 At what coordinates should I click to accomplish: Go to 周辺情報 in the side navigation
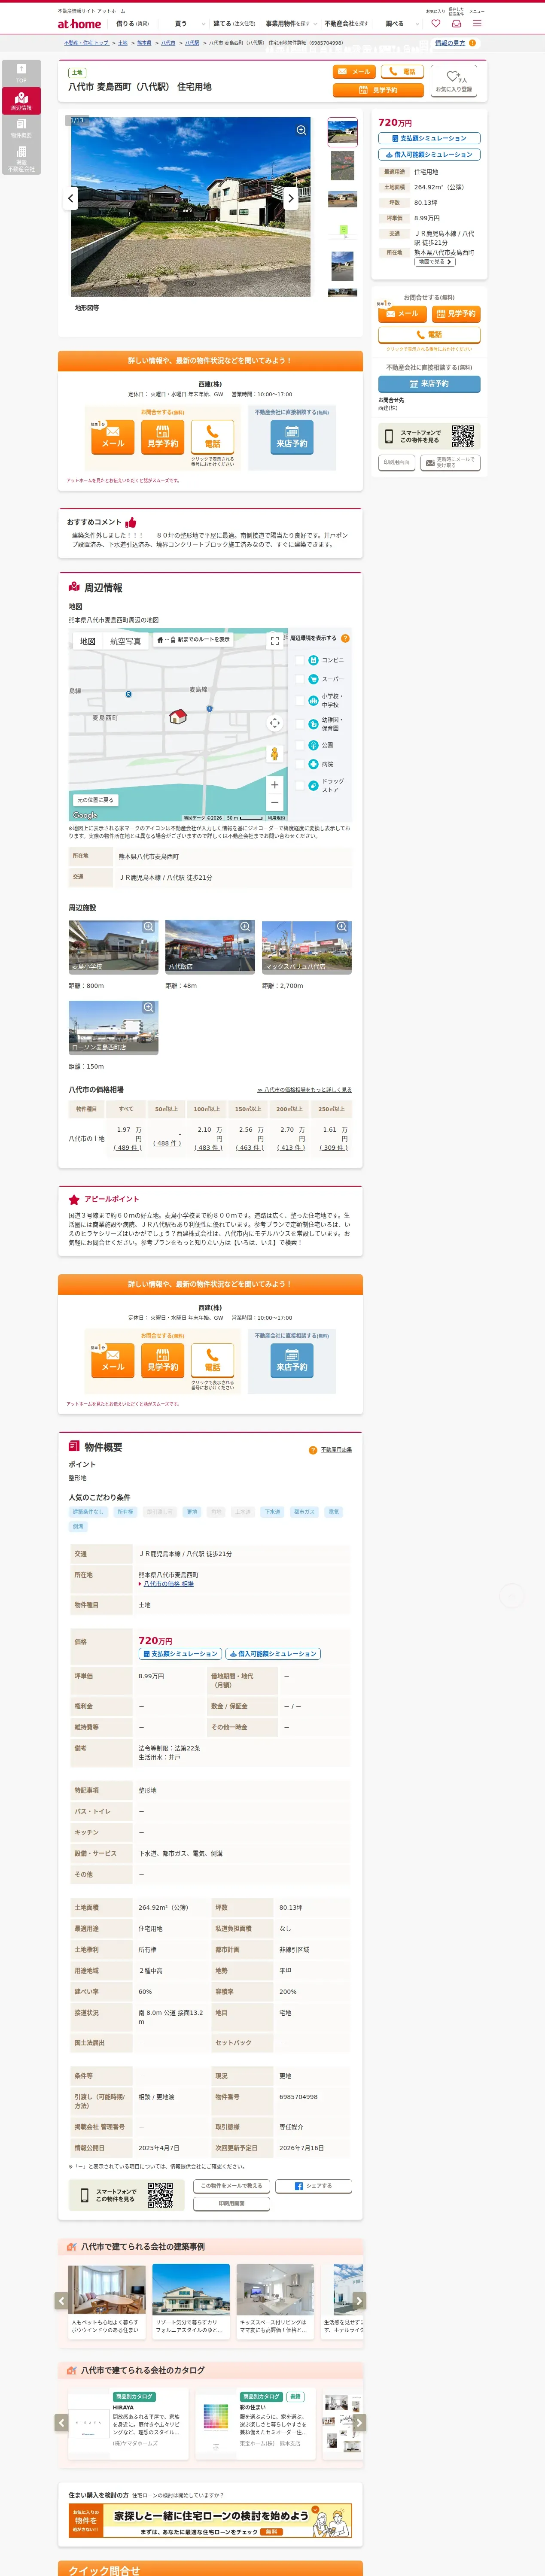tap(21, 100)
